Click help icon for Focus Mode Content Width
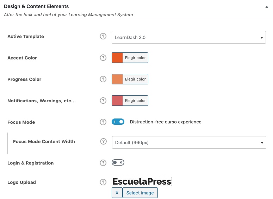Screen dimensions: 273x199 (x=104, y=141)
